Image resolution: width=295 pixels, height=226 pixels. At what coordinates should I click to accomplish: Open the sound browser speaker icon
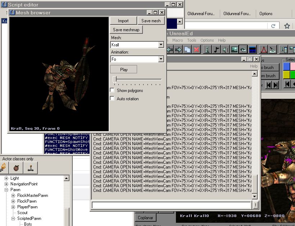(x=225, y=50)
